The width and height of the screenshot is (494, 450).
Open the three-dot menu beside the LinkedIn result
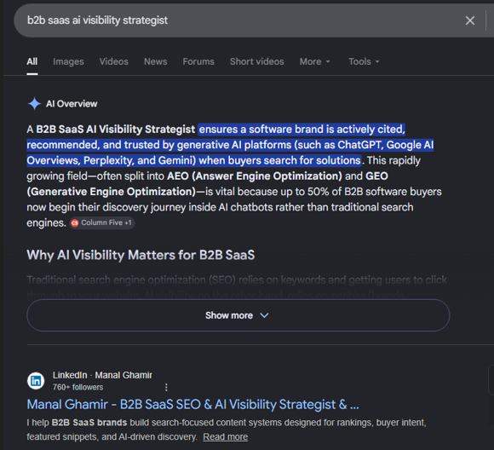[x=166, y=388]
